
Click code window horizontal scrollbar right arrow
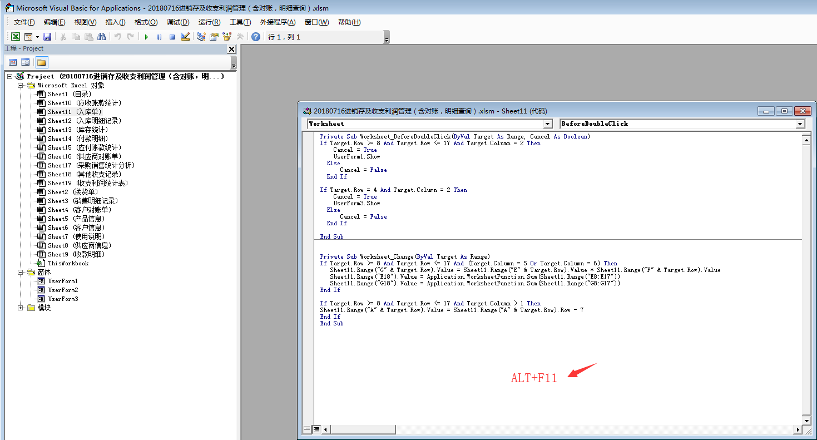tap(798, 429)
